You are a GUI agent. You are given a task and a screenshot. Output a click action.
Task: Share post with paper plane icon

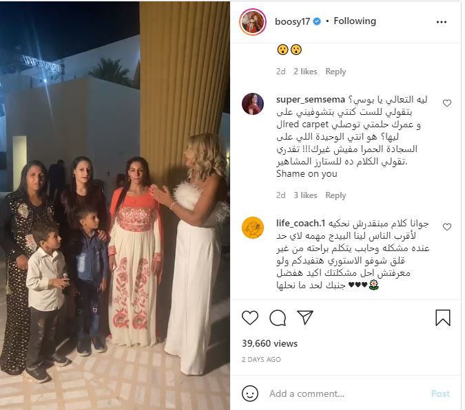pos(305,317)
